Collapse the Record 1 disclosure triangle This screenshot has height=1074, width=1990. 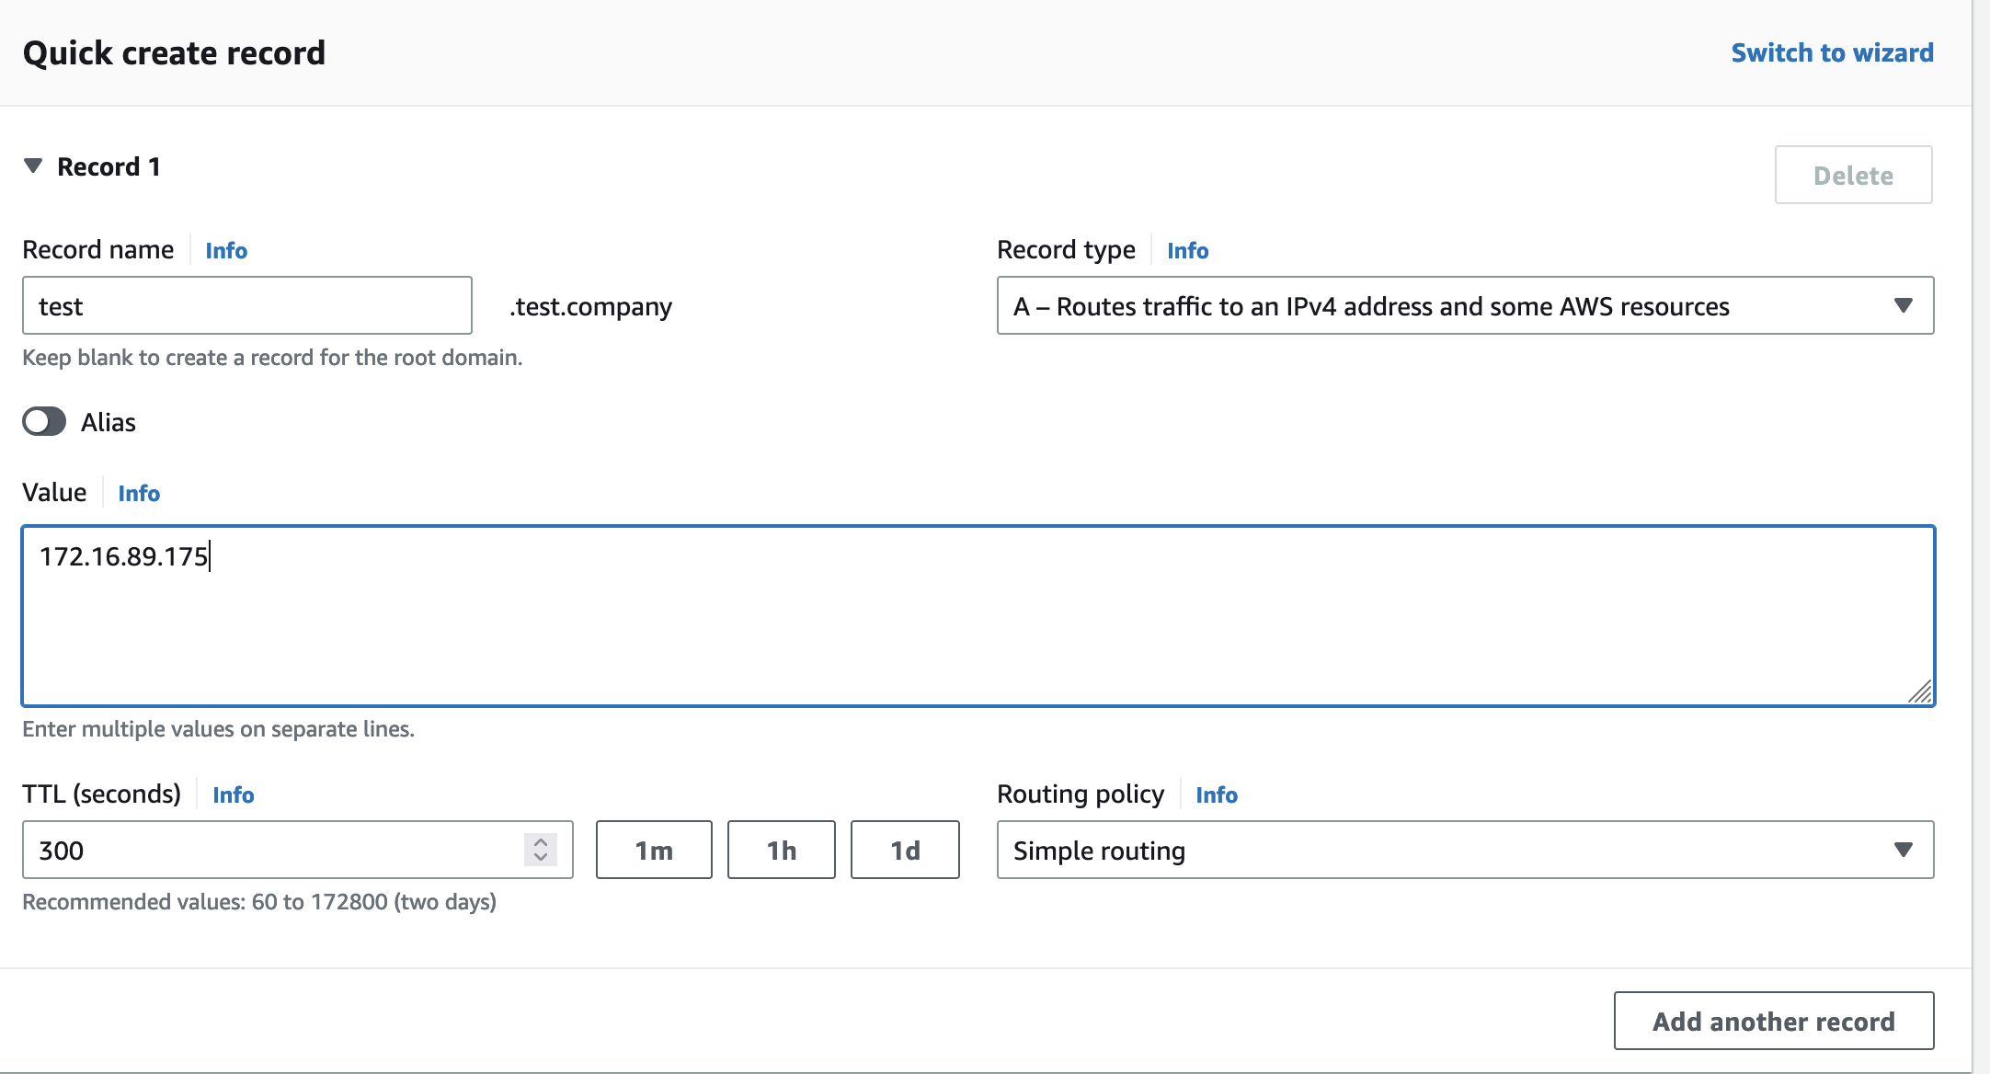pyautogui.click(x=33, y=166)
